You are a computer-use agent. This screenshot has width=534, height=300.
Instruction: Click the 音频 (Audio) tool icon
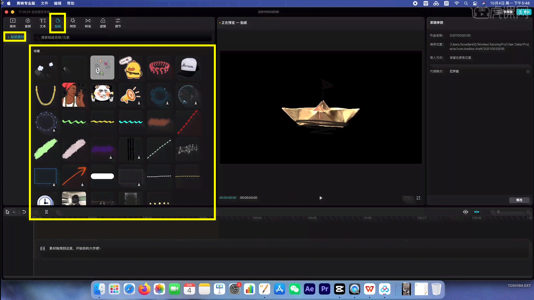tap(28, 23)
